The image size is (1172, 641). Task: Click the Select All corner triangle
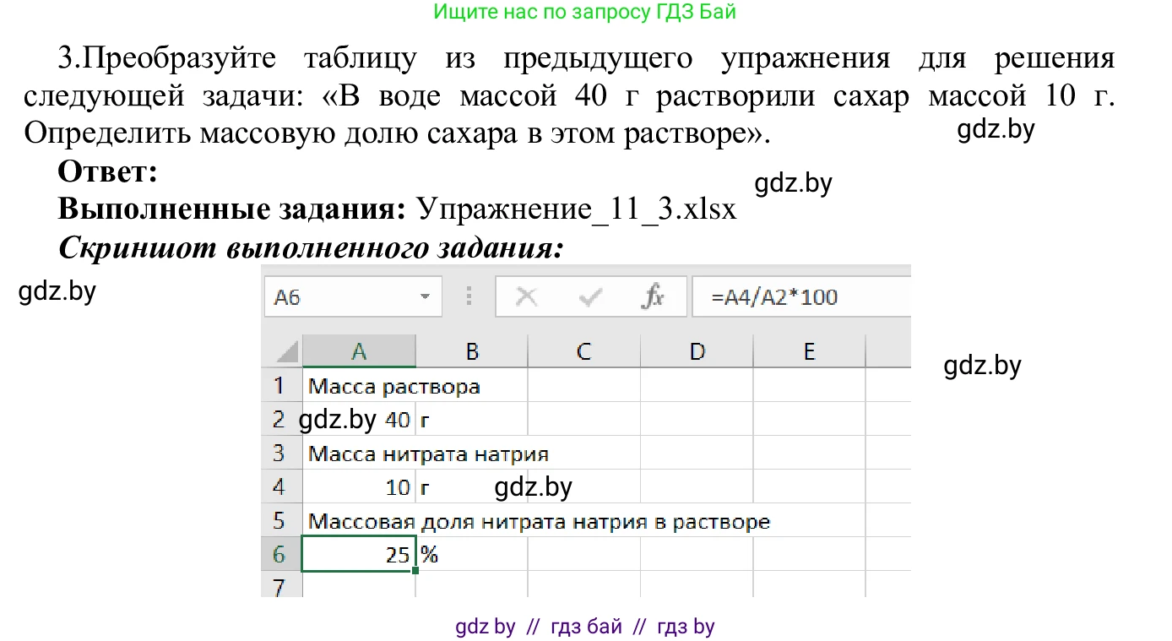288,351
